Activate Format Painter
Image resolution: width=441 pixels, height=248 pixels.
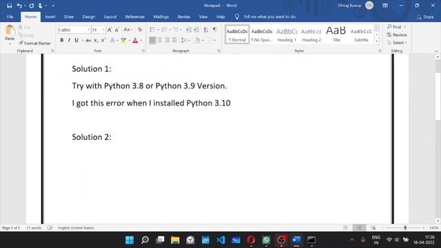tap(35, 43)
